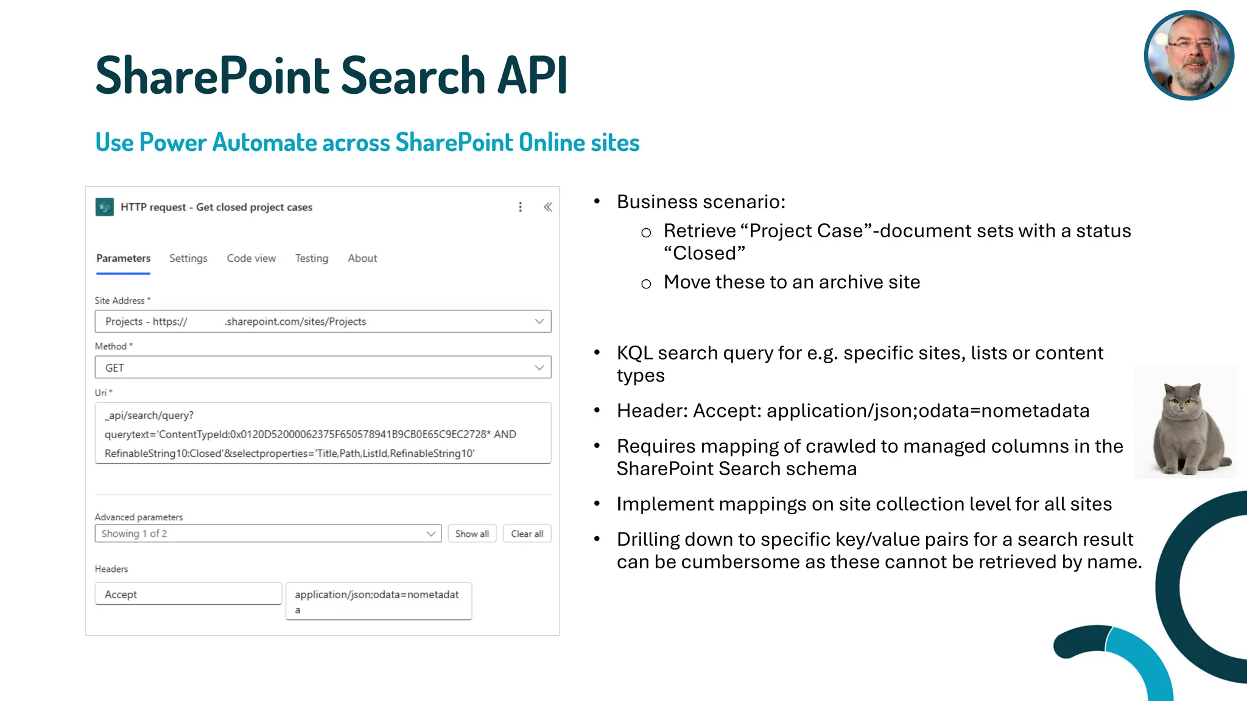Open the About tab
The width and height of the screenshot is (1247, 701).
[x=362, y=259]
